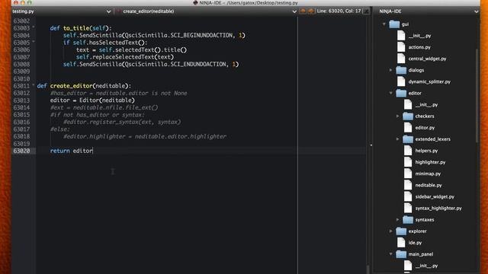Collapse the main_panel folder arrow

pos(391,253)
